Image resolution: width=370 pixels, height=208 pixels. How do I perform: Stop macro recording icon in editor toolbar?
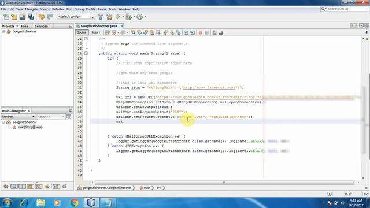(x=207, y=32)
